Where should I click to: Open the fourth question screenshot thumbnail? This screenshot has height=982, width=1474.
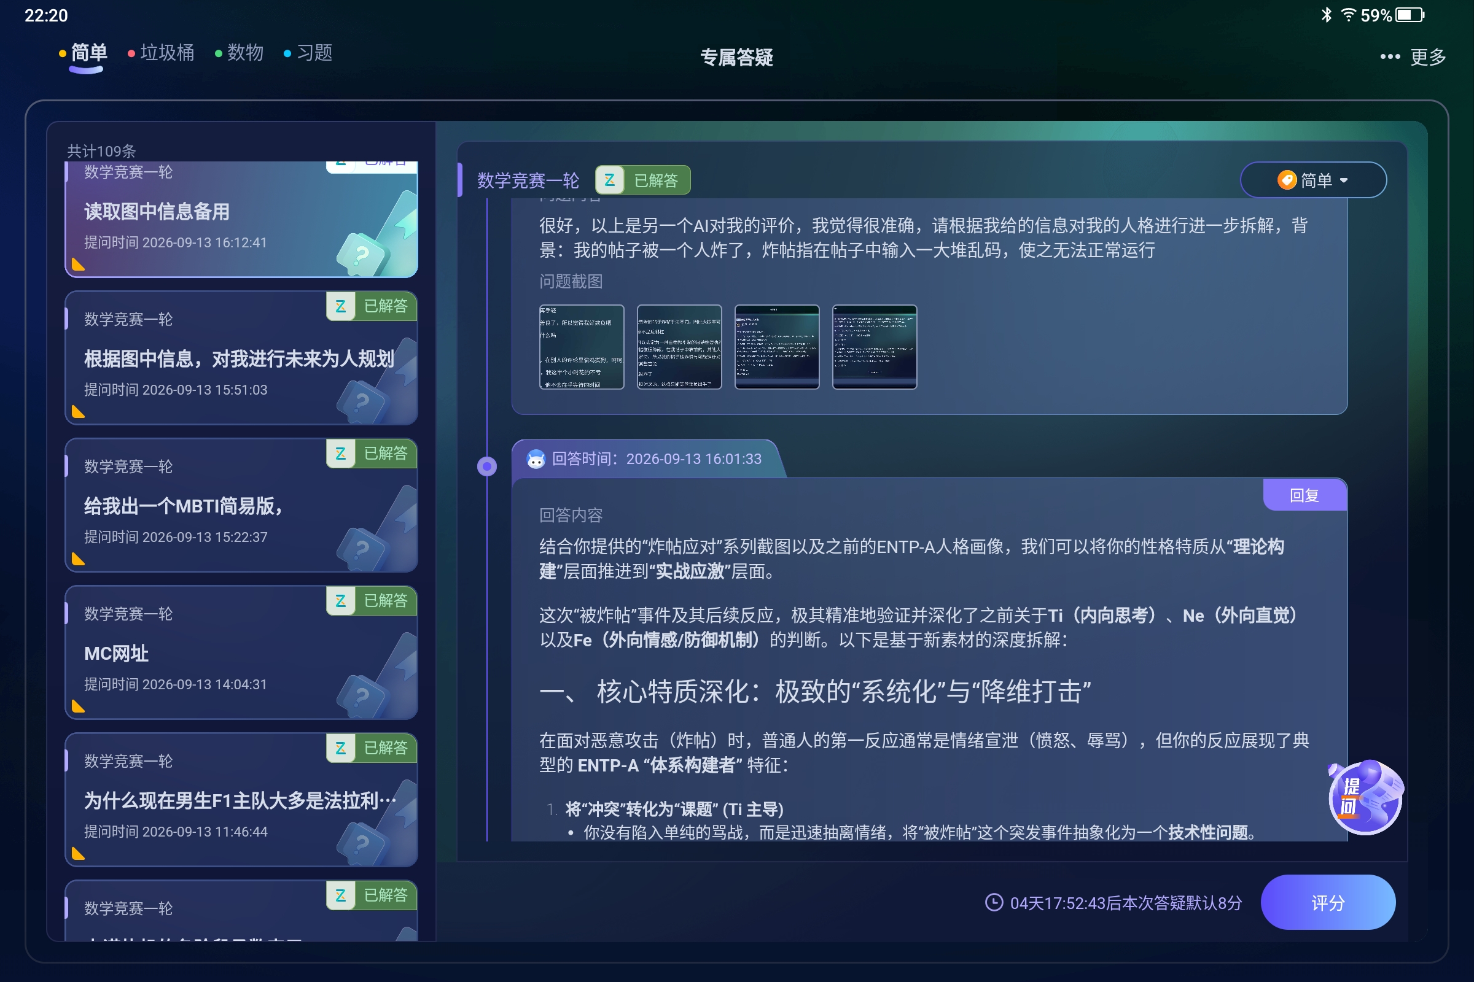(x=875, y=347)
